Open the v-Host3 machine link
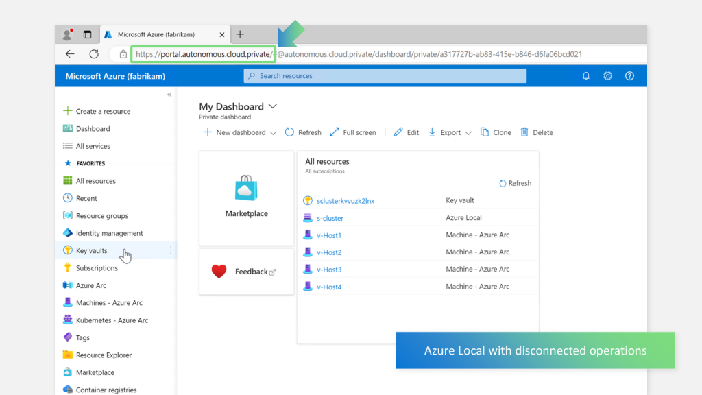Image resolution: width=702 pixels, height=395 pixels. pos(329,270)
